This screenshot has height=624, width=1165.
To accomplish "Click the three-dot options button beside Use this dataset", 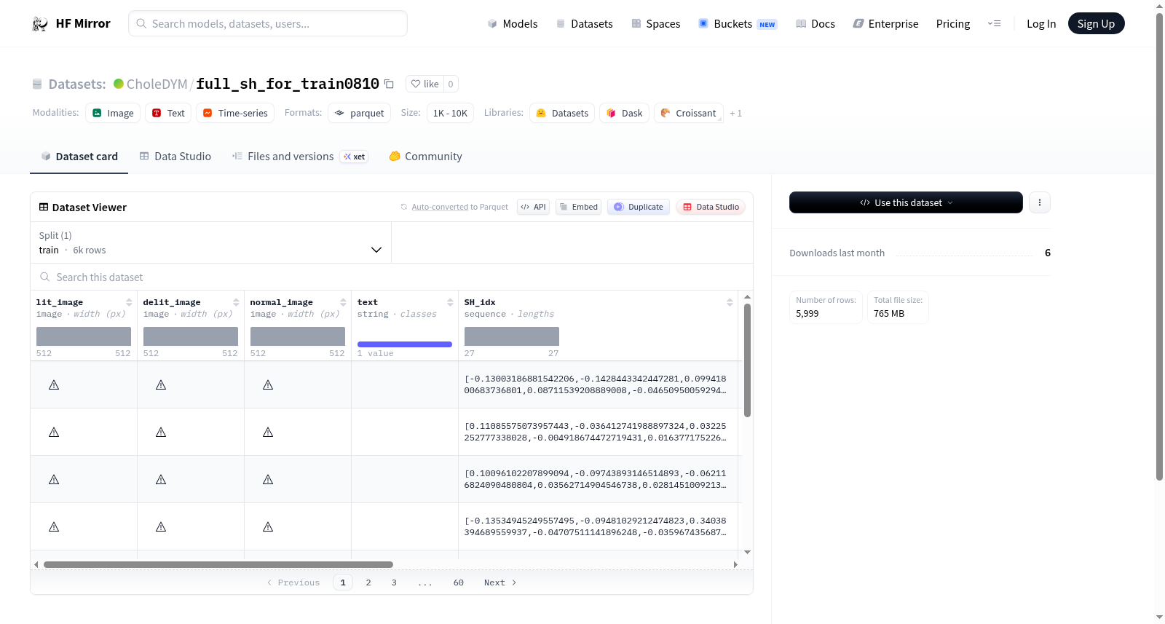I will tap(1039, 202).
